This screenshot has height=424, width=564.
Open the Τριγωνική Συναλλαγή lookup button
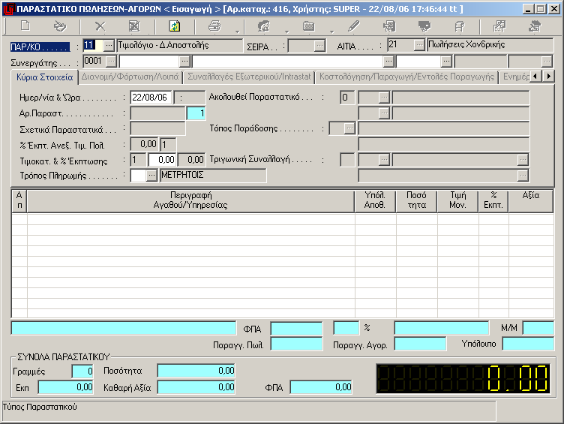[384, 159]
